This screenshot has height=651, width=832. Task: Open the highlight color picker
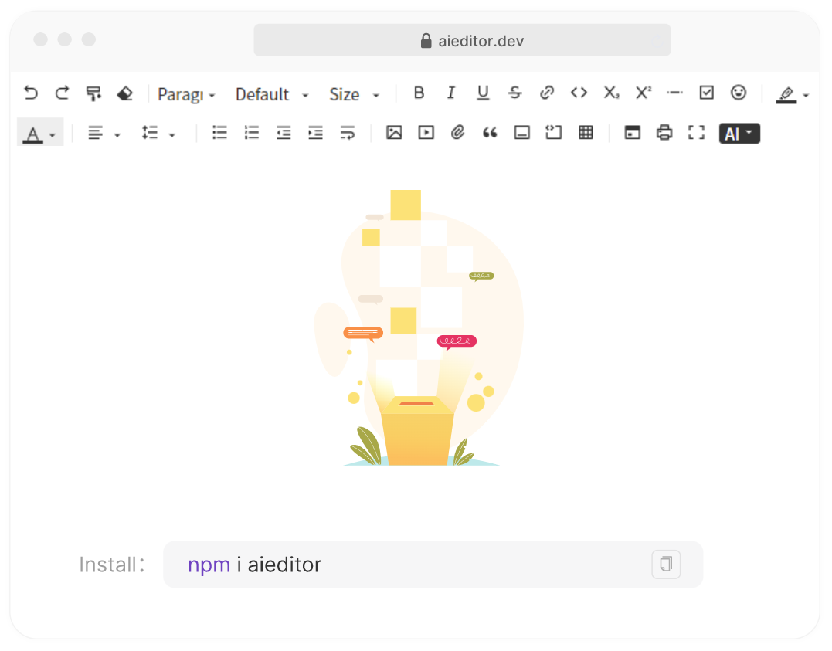(793, 94)
